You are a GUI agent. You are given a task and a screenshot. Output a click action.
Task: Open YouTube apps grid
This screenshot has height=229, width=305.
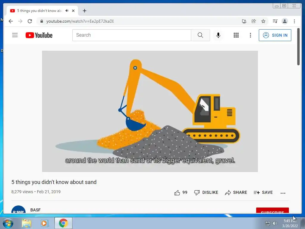coord(236,35)
